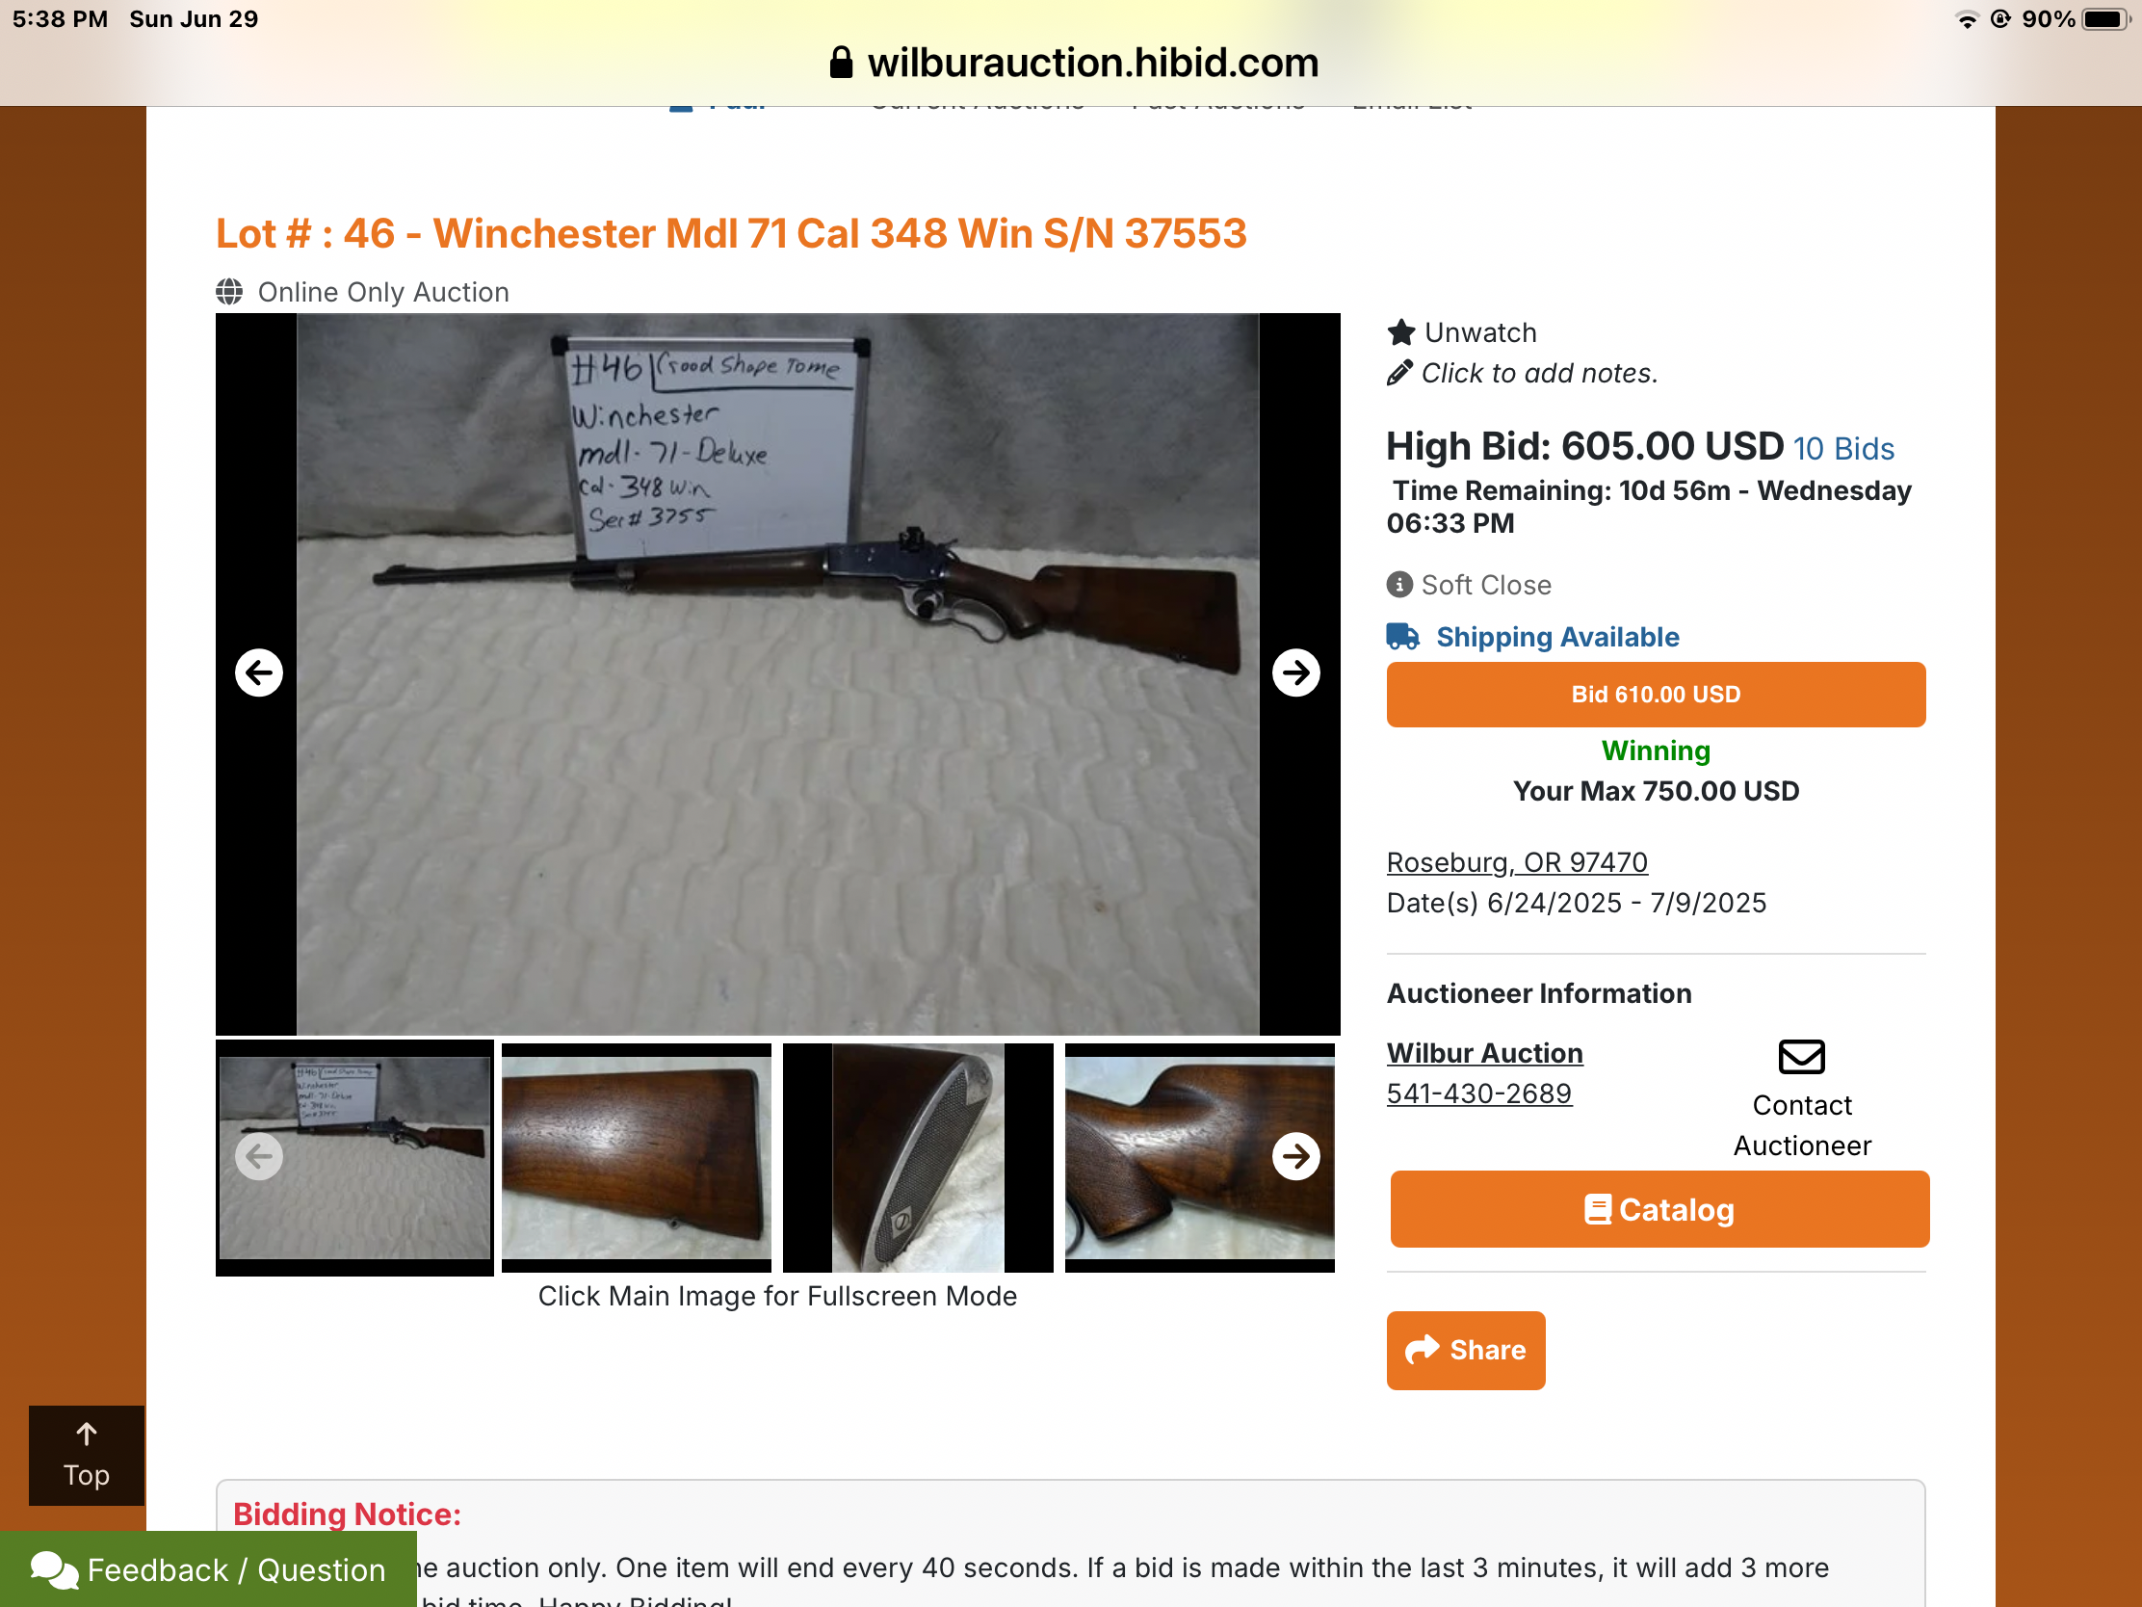Click the Shipping Available truck icon
This screenshot has height=1607, width=2142.
1403,637
